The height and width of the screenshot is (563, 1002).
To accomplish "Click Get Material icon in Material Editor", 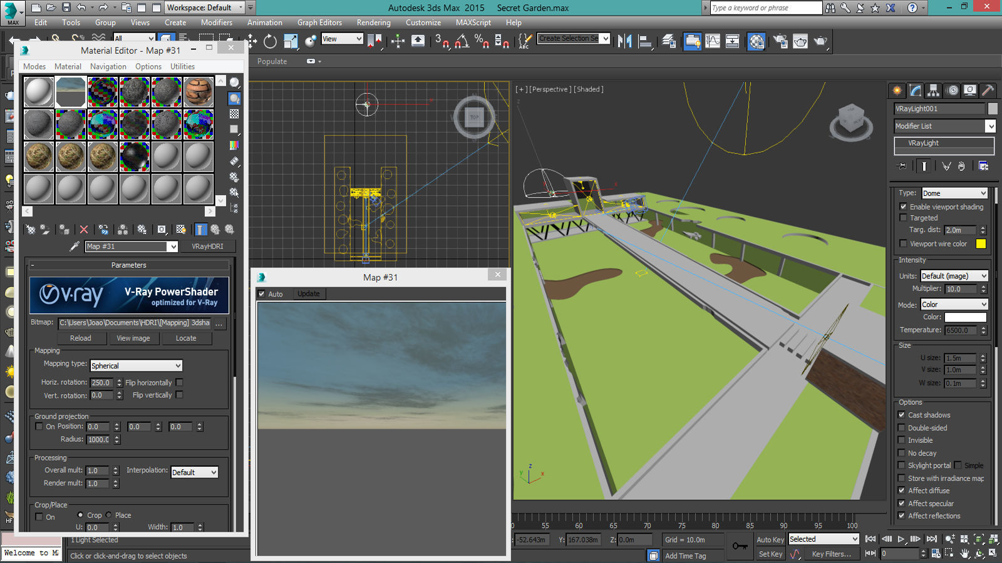I will [29, 230].
